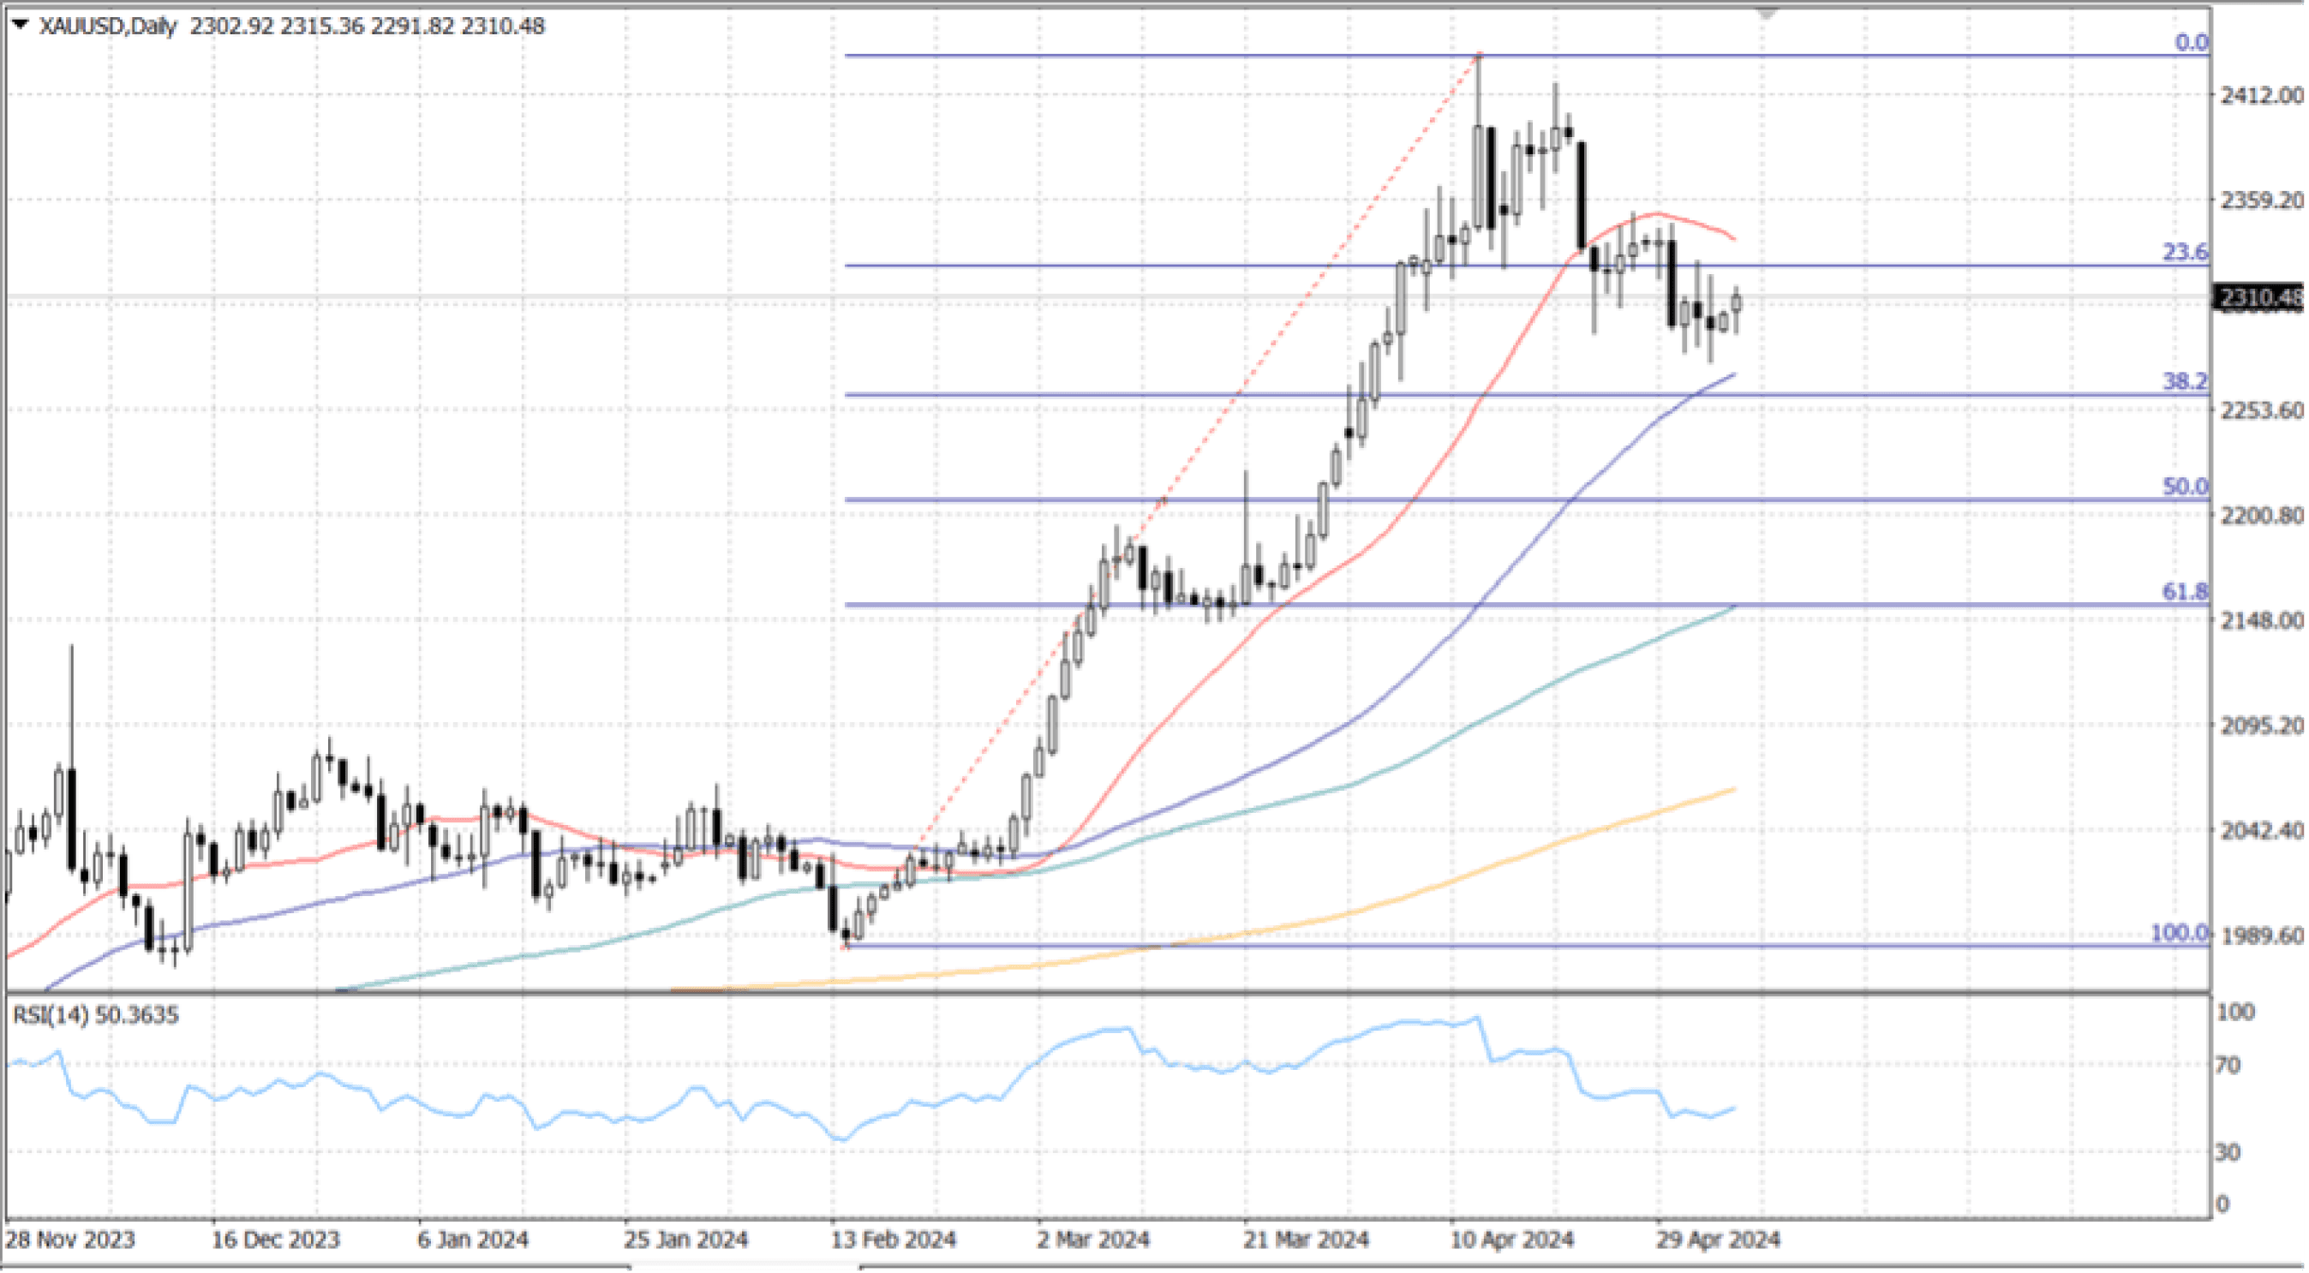Click the last candlestick at chart's right edge
This screenshot has width=2309, height=1273.
point(1736,304)
